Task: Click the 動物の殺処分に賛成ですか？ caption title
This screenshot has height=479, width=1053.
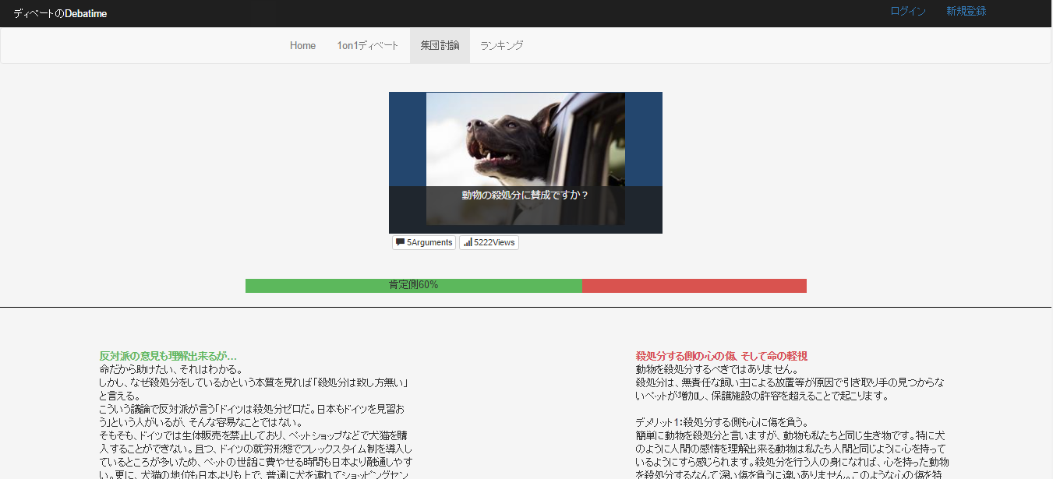Action: coord(525,195)
